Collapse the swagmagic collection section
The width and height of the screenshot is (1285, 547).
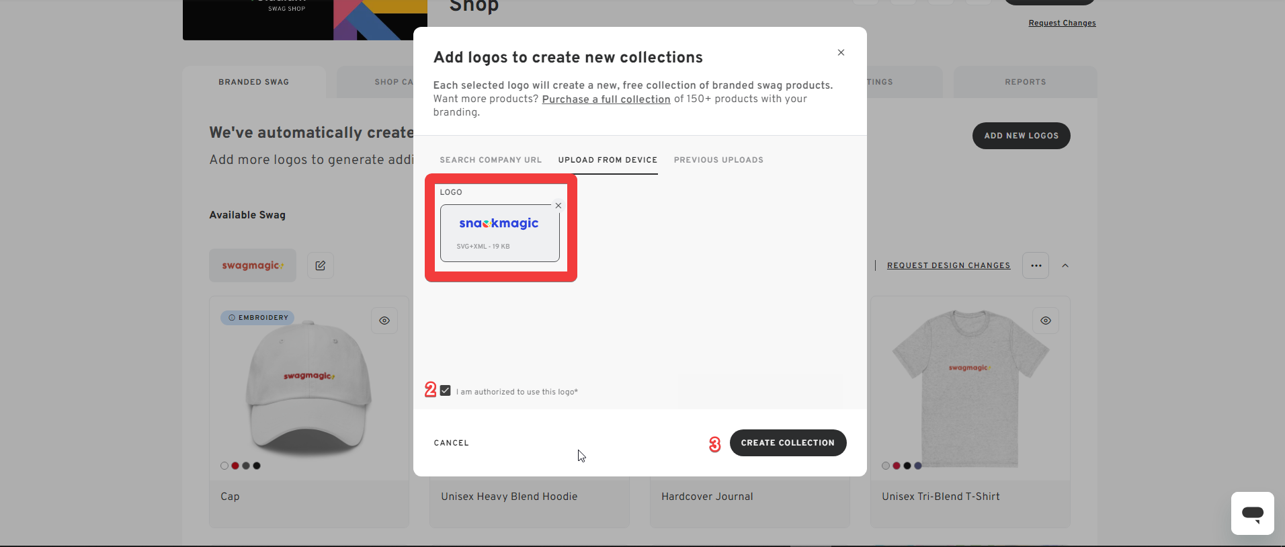pyautogui.click(x=1065, y=265)
